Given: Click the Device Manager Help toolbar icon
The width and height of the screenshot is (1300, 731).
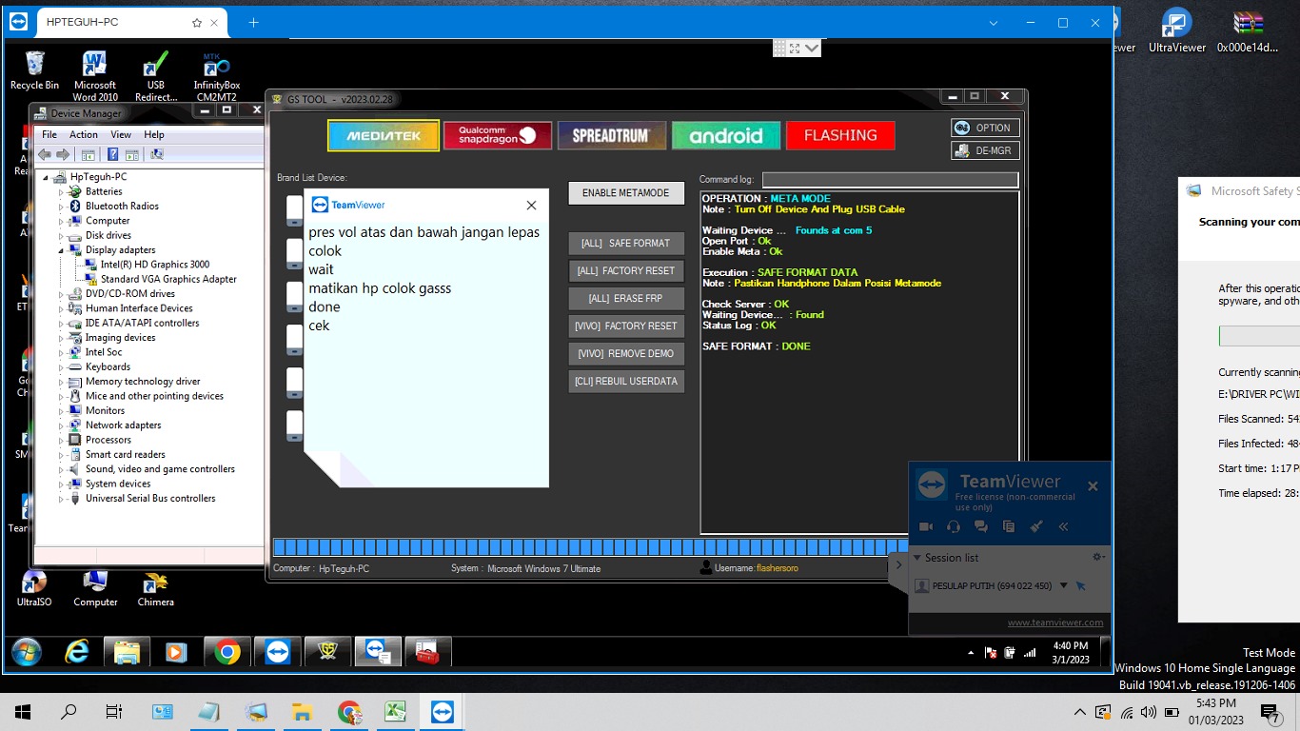Looking at the screenshot, I should point(112,154).
